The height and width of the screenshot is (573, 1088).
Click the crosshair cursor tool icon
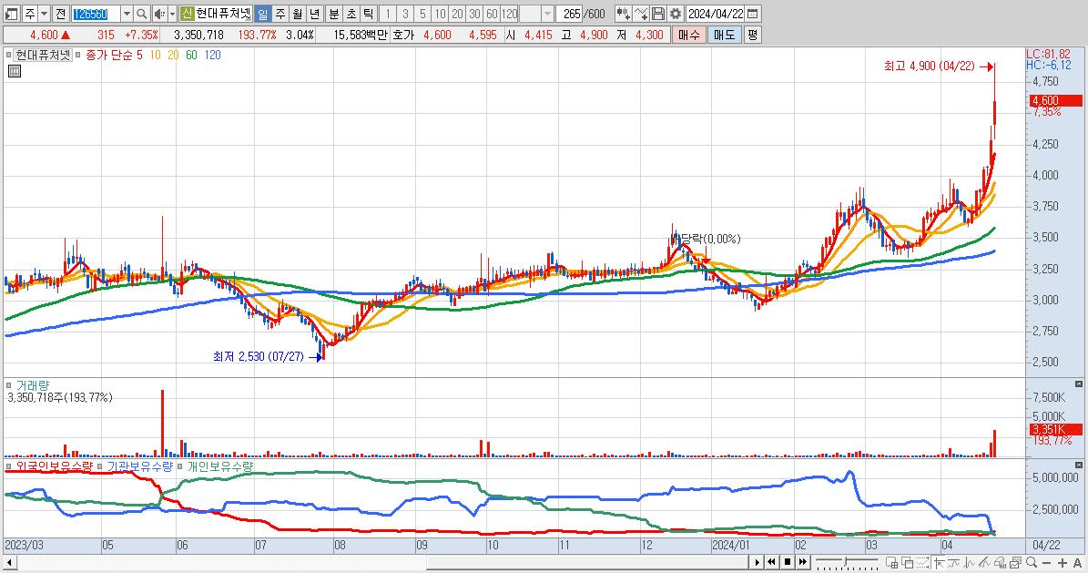pyautogui.click(x=939, y=563)
